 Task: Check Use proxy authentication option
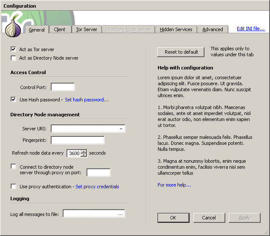14,187
